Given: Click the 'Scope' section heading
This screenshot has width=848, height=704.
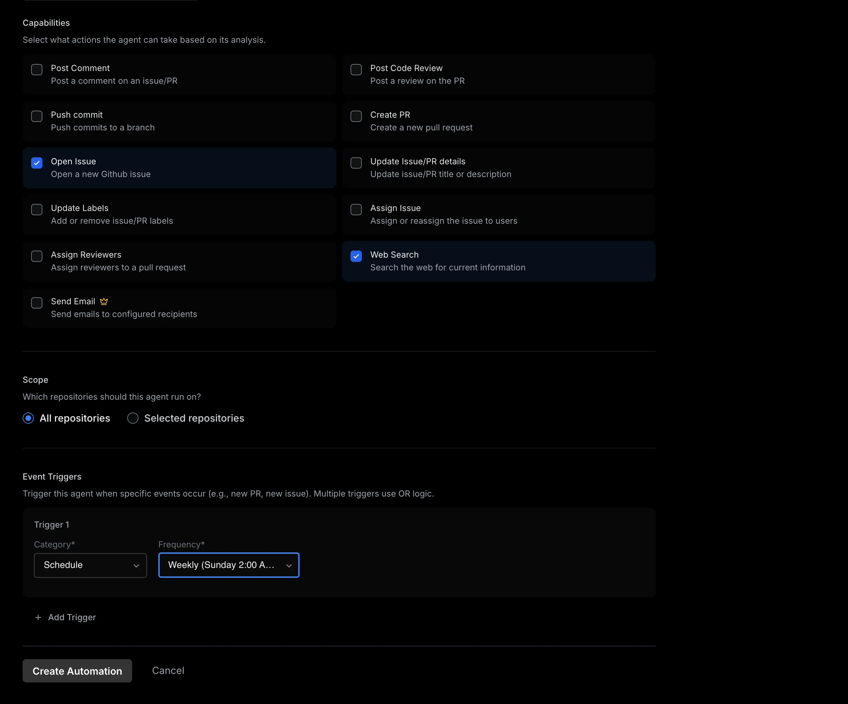Looking at the screenshot, I should (x=36, y=380).
